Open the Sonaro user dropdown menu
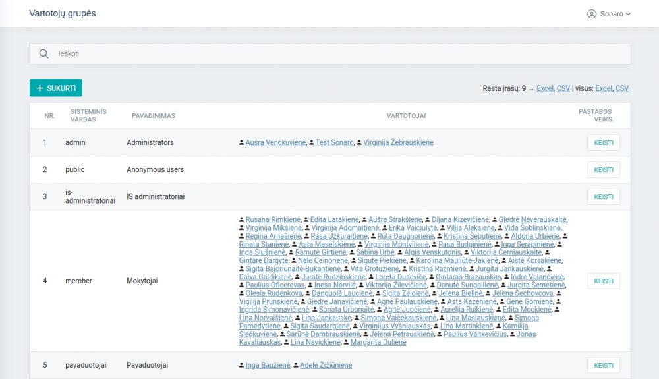Viewport: 659px width, 379px height. click(609, 14)
